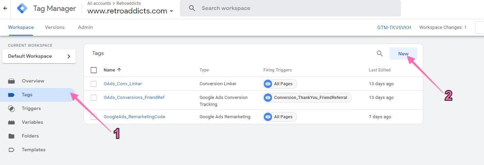The height and width of the screenshot is (165, 484).
Task: Click the Retroaddicts breadcrumb link
Action: tap(129, 3)
